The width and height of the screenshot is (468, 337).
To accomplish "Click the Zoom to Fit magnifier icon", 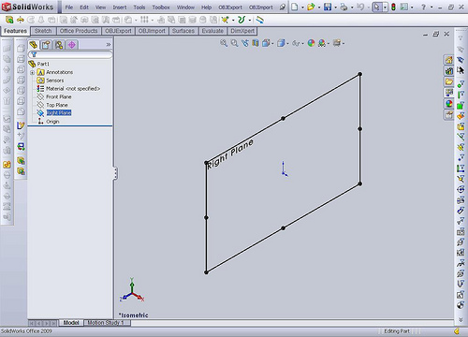I will click(224, 43).
